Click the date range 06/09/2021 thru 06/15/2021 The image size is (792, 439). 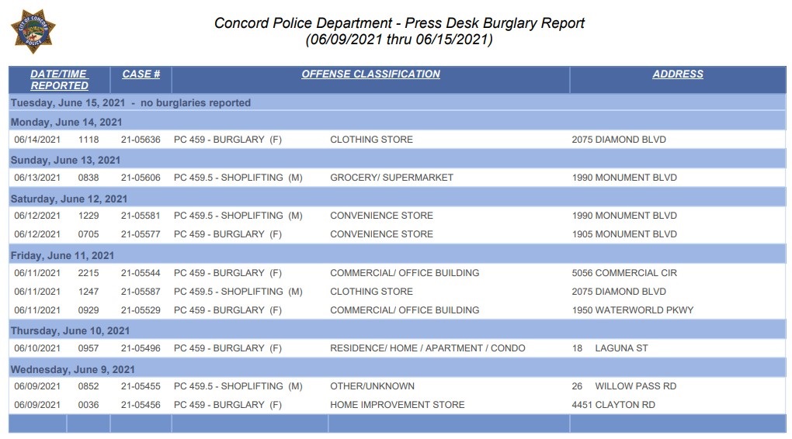[399, 40]
